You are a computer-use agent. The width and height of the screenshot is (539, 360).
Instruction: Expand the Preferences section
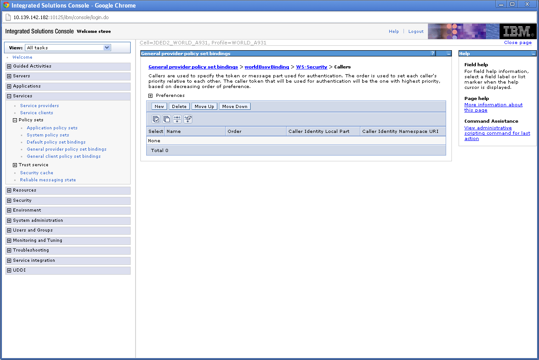(151, 96)
